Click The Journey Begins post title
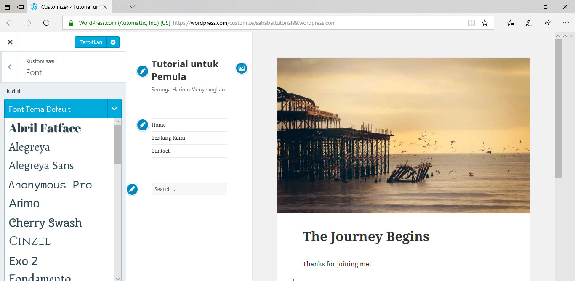This screenshot has height=281, width=575. point(366,236)
